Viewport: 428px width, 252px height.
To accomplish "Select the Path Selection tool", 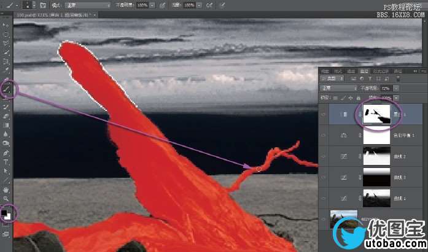I will pyautogui.click(x=6, y=171).
